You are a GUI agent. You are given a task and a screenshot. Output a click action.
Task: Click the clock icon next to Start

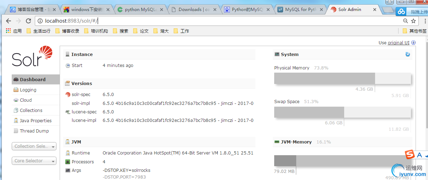68,66
